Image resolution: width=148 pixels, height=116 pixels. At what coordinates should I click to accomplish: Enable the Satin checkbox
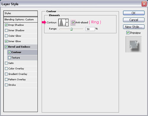[x=6, y=63]
